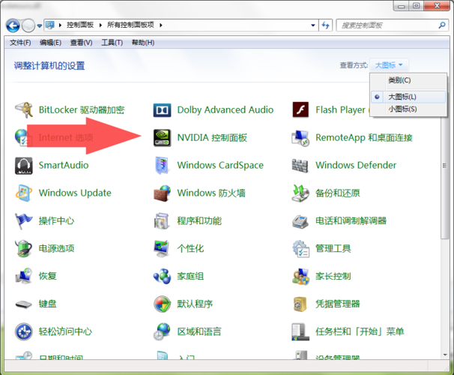This screenshot has height=375, width=454.
Task: Open the BitLocker drive encryption icon
Action: tap(23, 110)
